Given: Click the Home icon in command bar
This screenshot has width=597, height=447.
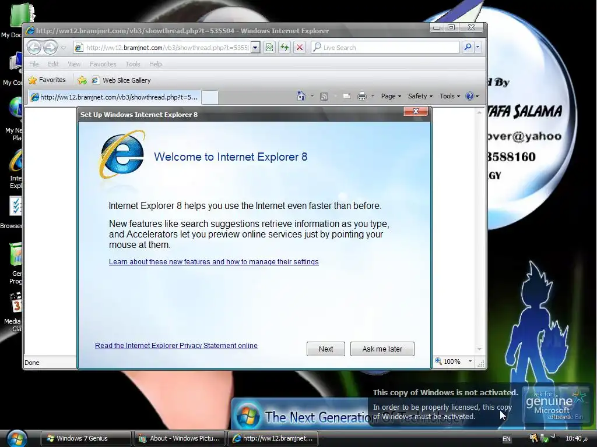Looking at the screenshot, I should click(x=301, y=96).
